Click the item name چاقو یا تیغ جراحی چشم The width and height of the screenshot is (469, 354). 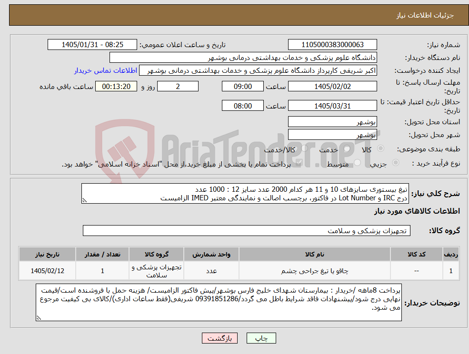[315, 271]
